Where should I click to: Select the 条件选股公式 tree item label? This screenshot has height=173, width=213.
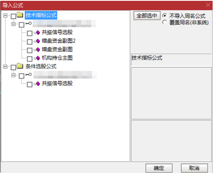(x=41, y=66)
